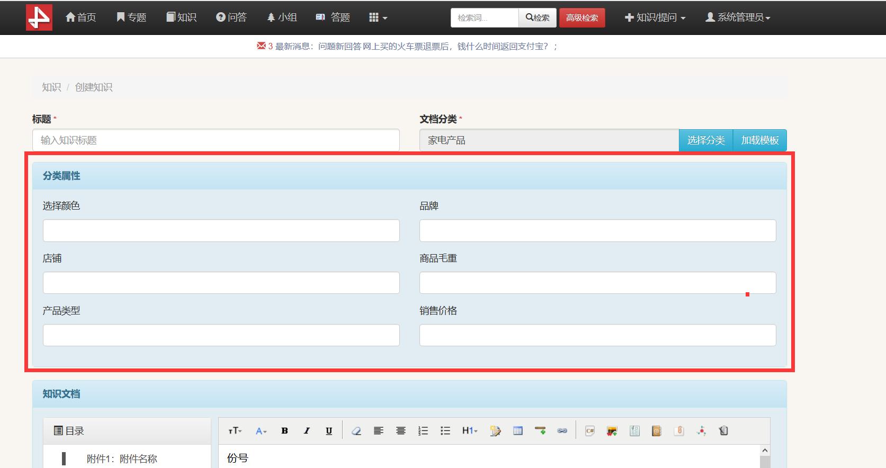This screenshot has height=468, width=886.
Task: Open the 小组 navigation item
Action: tap(282, 17)
